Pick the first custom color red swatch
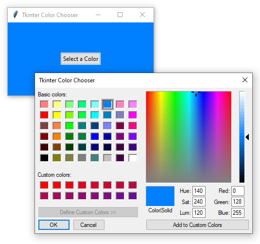Screen dimensions: 260x244 coord(44,185)
